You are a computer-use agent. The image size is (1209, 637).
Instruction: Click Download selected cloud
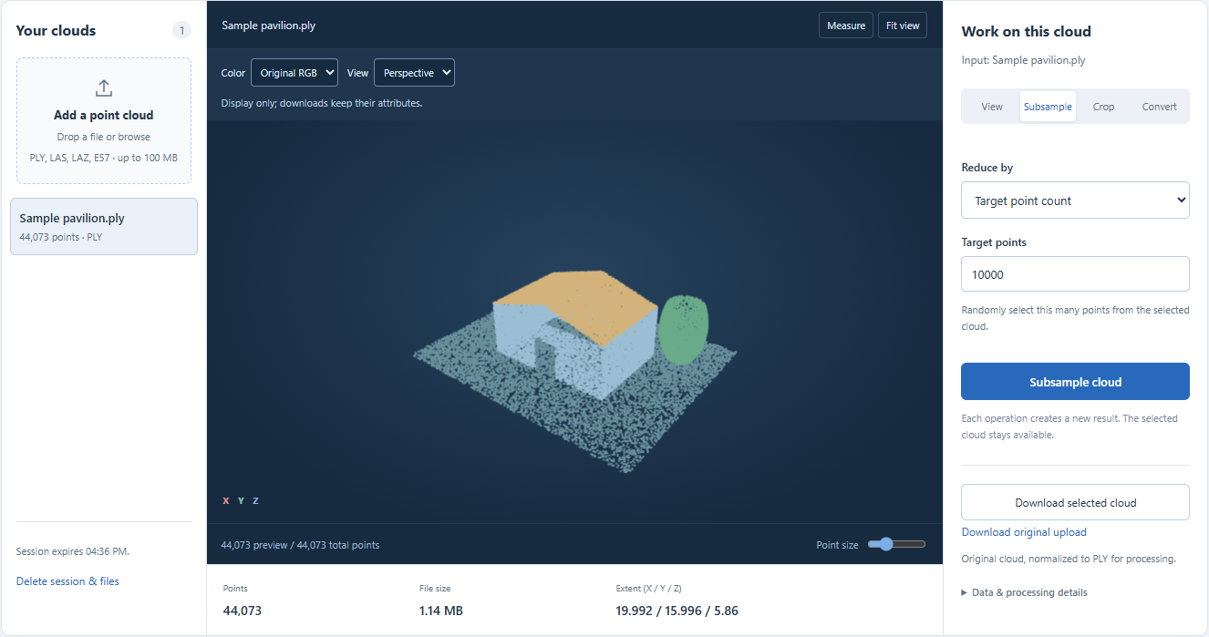click(1075, 502)
